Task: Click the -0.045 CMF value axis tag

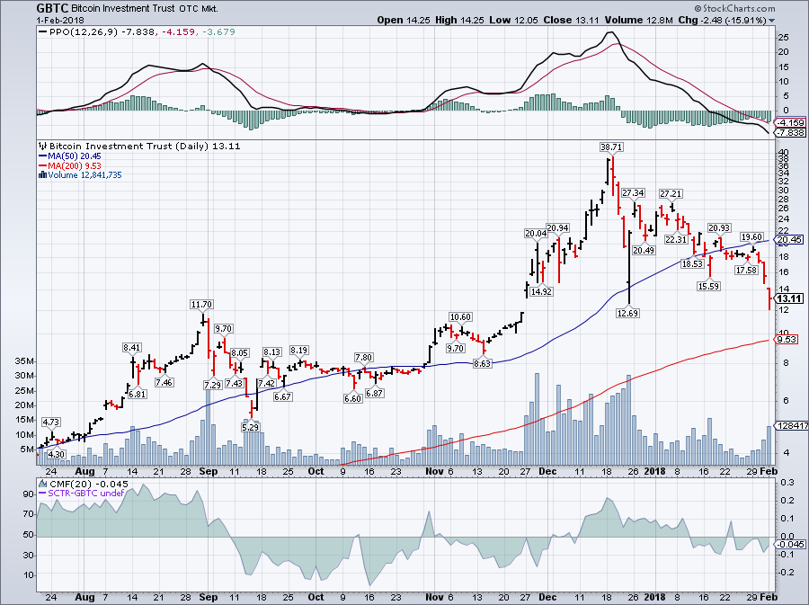Action: 788,544
